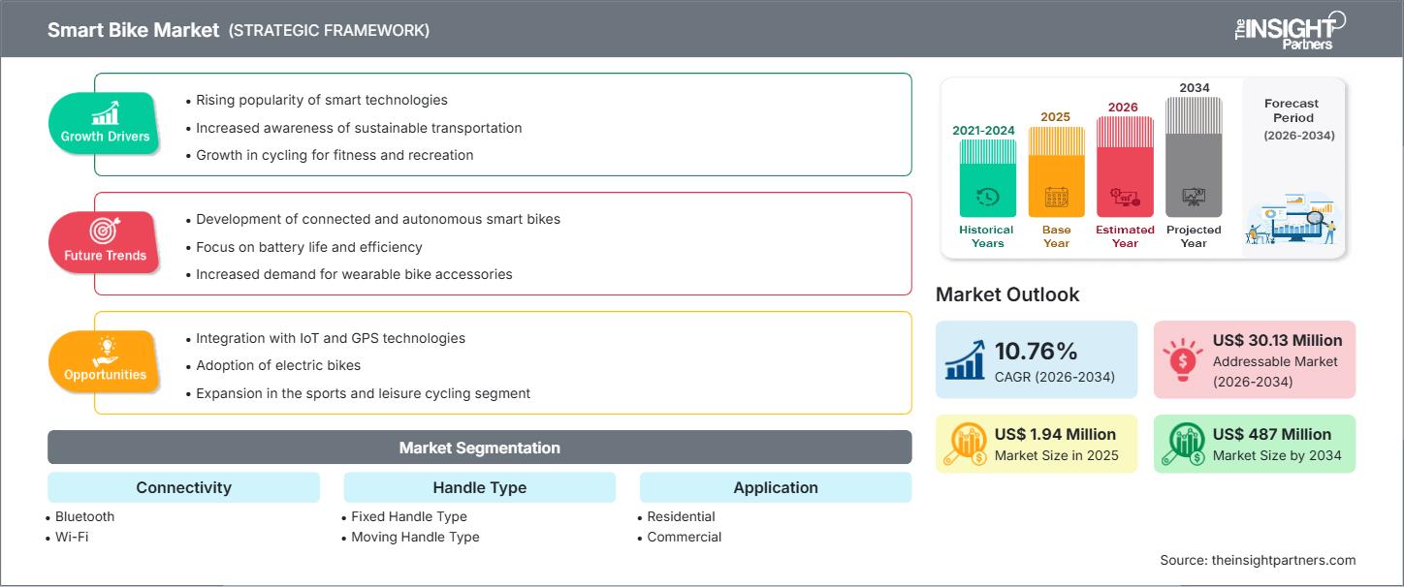Click the Market Size by 2034 icon
The width and height of the screenshot is (1404, 587).
pos(1183,444)
